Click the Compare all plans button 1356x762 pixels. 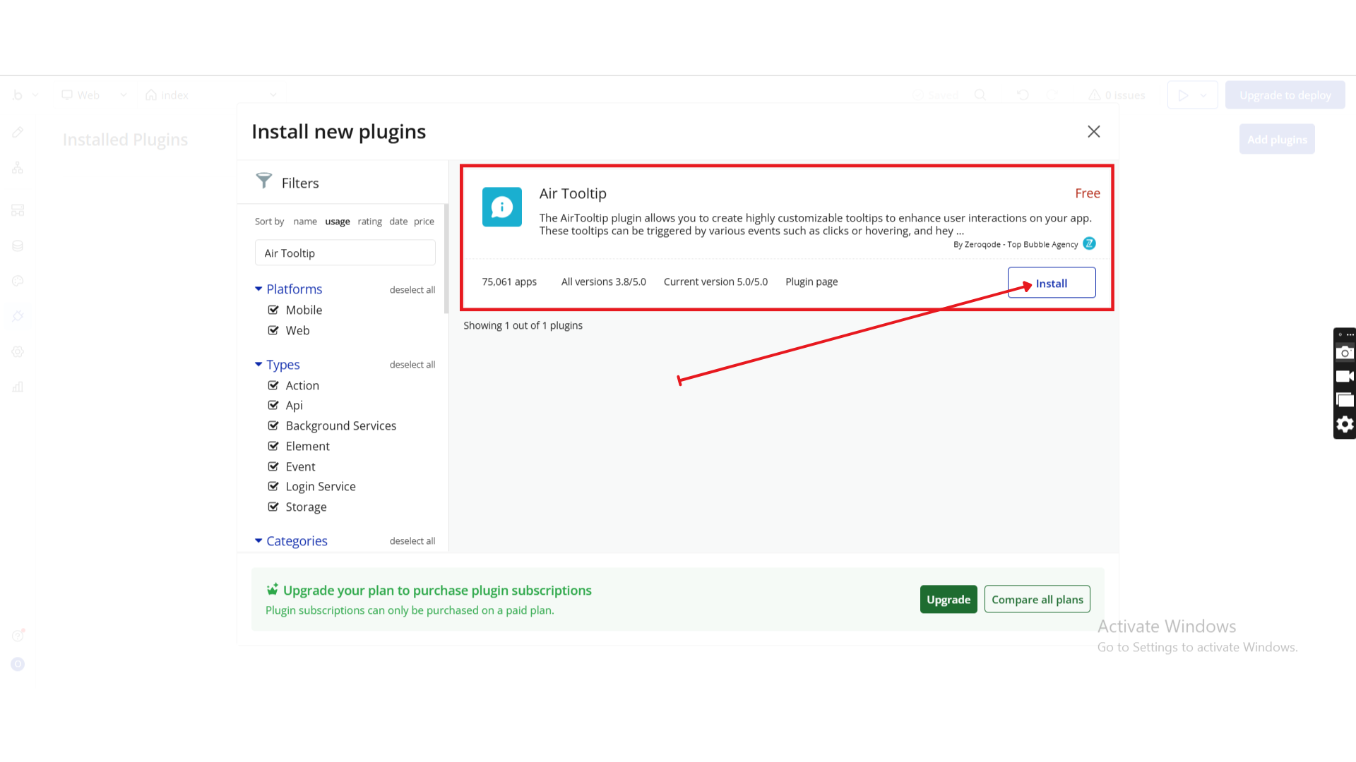click(x=1037, y=599)
